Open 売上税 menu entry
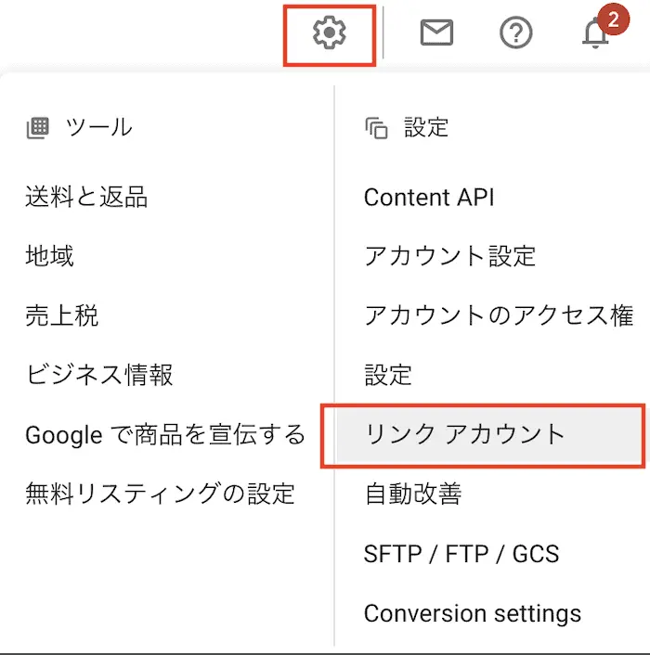Screen dimensions: 650x655 pyautogui.click(x=62, y=315)
